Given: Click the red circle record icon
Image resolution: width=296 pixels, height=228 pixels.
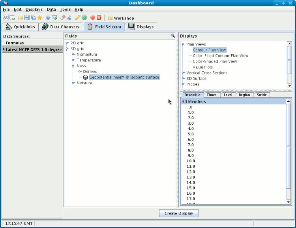Looking at the screenshot, I should (x=92, y=18).
